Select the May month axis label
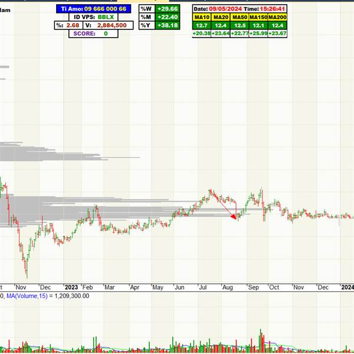The width and height of the screenshot is (354, 354). tap(158, 287)
